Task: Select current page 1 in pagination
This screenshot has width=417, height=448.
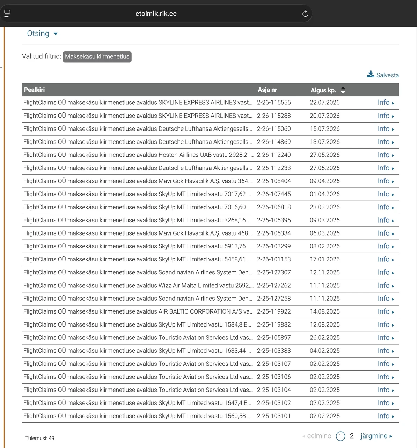Action: [x=341, y=436]
